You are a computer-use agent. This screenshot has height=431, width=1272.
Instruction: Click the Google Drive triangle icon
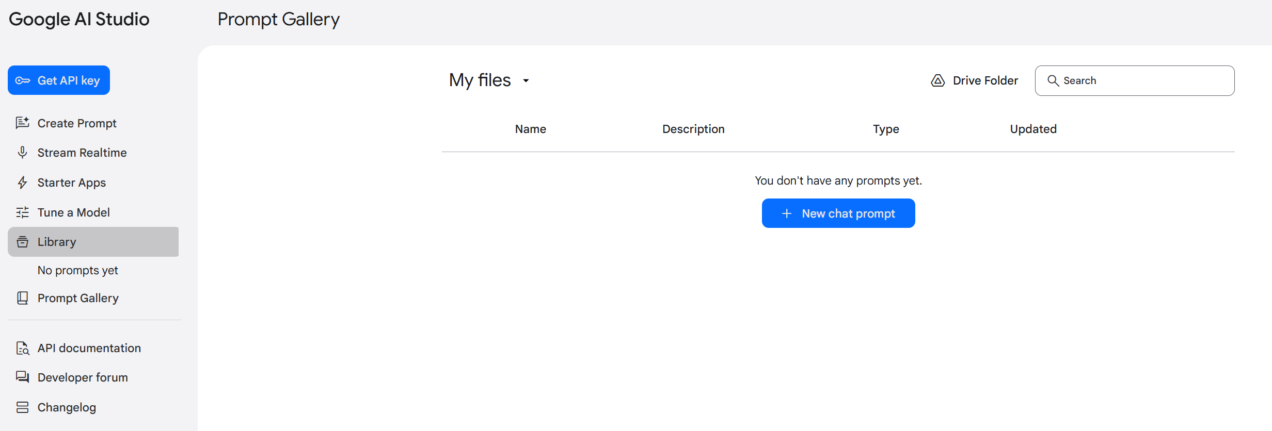(937, 80)
